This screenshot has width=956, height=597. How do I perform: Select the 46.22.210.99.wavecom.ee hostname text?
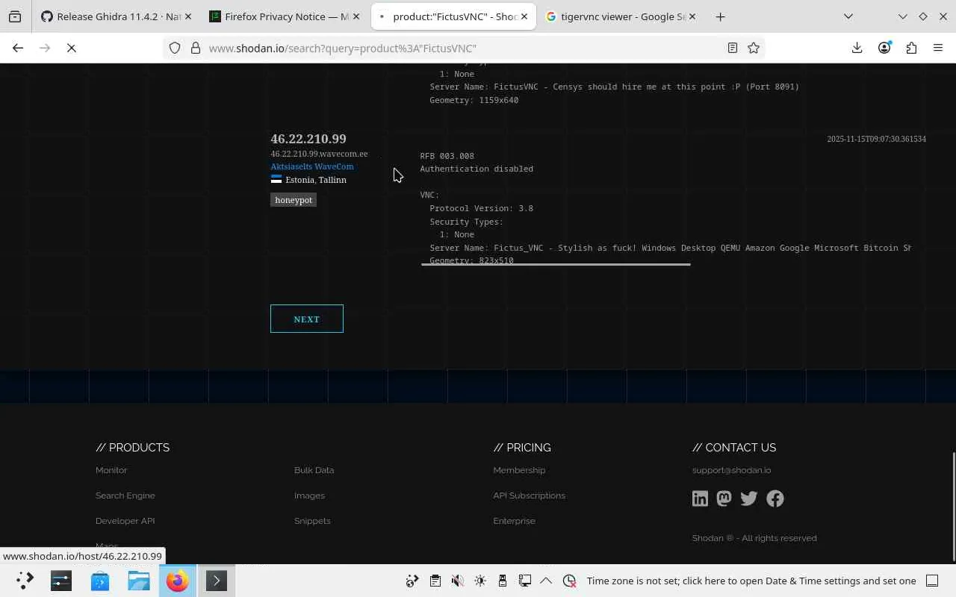[x=319, y=154]
